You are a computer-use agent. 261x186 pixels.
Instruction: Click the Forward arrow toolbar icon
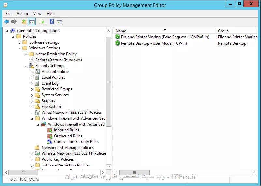click(x=14, y=21)
